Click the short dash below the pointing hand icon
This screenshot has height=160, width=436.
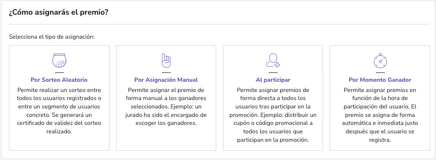click(x=166, y=73)
